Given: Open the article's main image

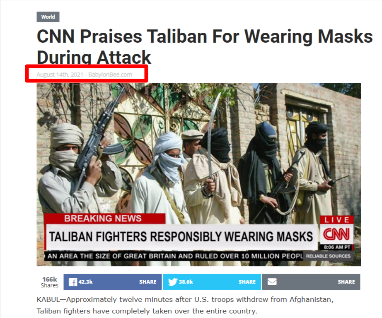Looking at the screenshot, I should [199, 175].
